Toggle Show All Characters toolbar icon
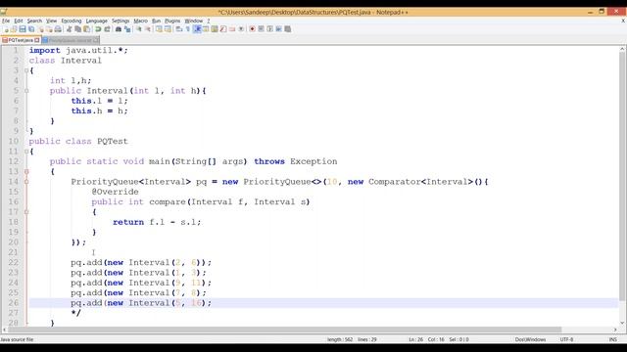Image resolution: width=627 pixels, height=352 pixels. click(x=188, y=29)
